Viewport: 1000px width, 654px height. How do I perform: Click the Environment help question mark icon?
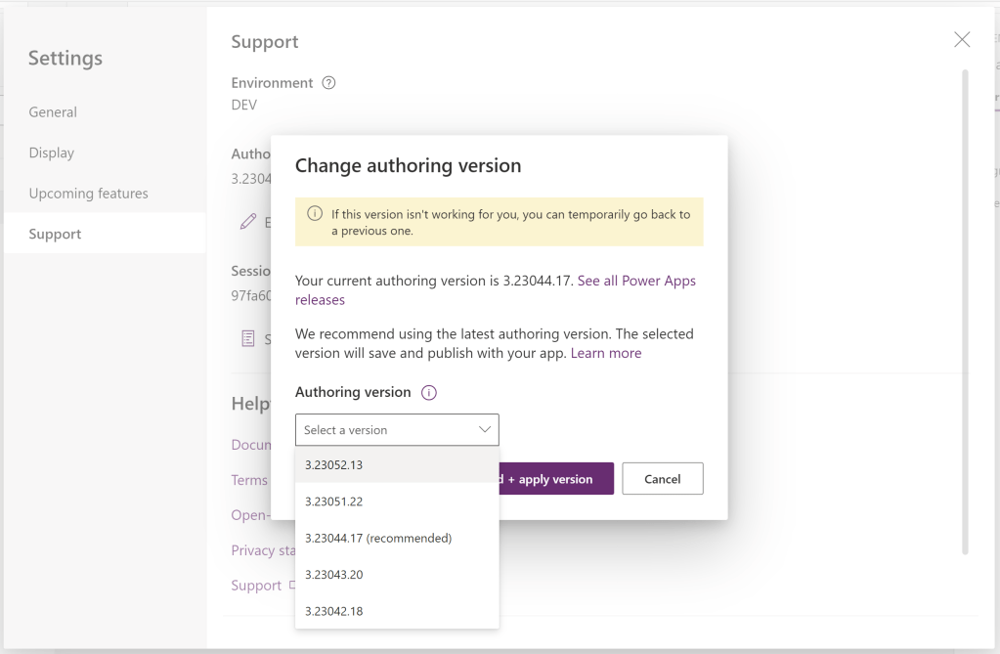tap(328, 83)
